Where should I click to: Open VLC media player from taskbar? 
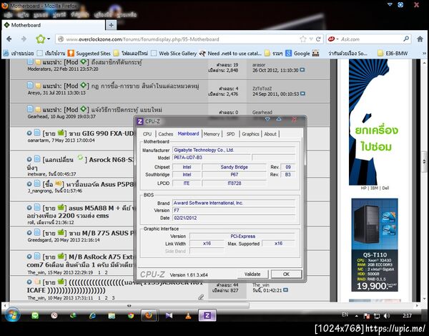coord(188,316)
